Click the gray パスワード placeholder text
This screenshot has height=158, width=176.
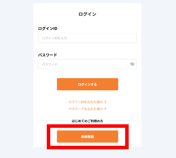pos(50,64)
